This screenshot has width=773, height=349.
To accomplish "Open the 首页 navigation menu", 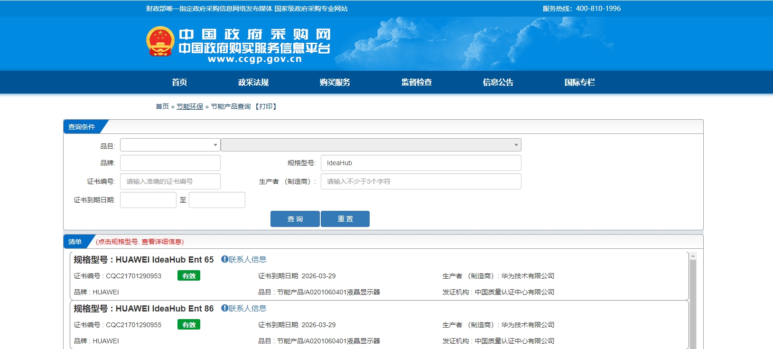I will click(179, 82).
